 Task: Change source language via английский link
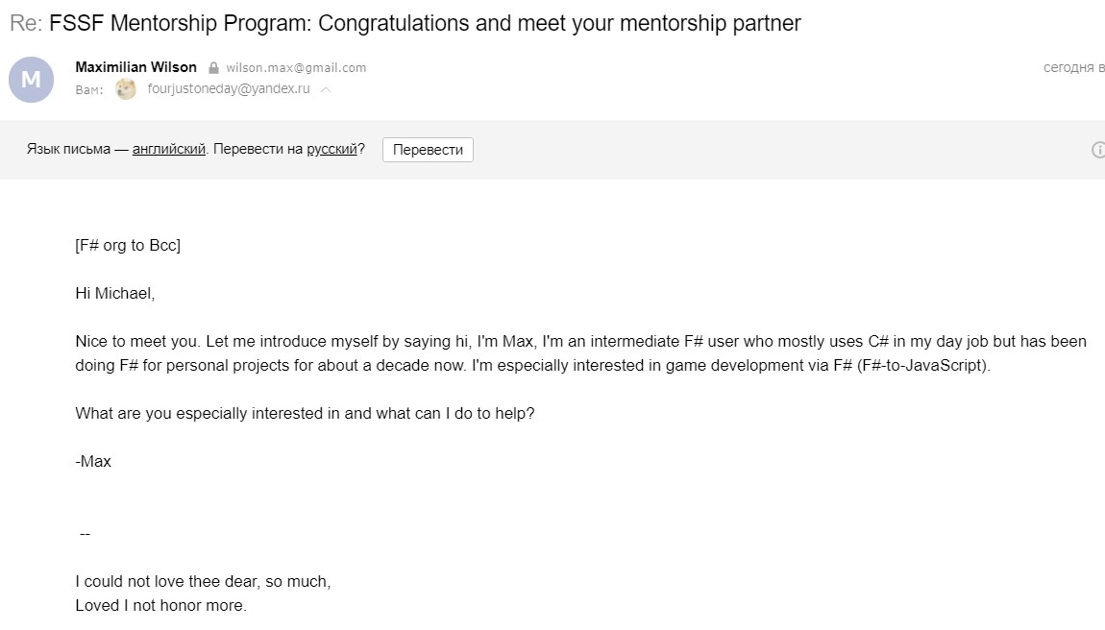coord(168,150)
